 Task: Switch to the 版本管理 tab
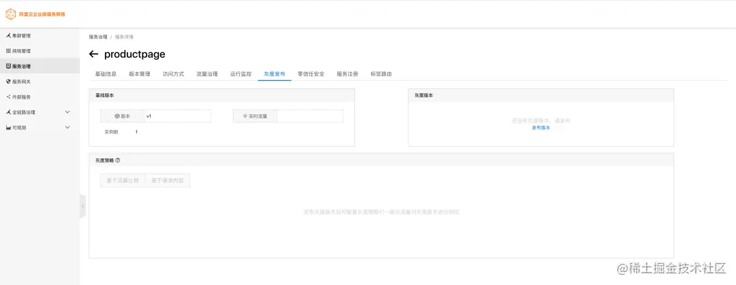(140, 74)
